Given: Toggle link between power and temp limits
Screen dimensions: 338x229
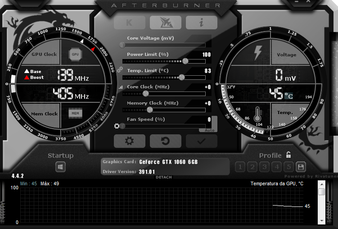Looking at the screenshot, I should click(120, 69).
